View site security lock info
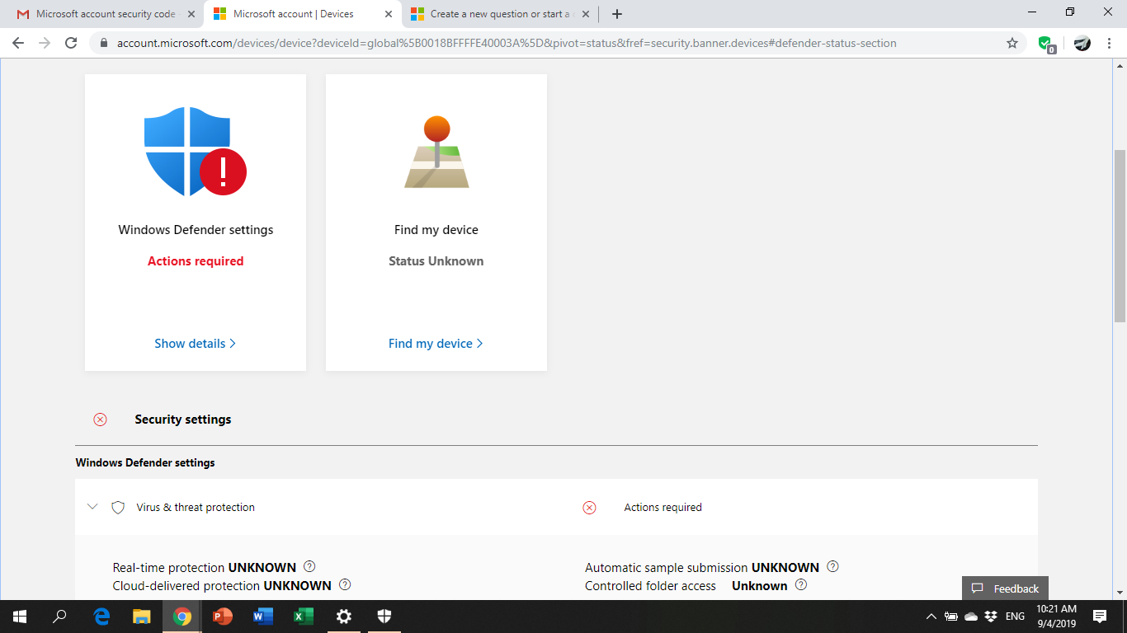This screenshot has height=633, width=1127. tap(104, 43)
